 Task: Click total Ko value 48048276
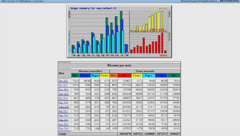125,134
